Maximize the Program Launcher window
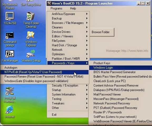This screenshot has height=126, width=152. [143, 3]
